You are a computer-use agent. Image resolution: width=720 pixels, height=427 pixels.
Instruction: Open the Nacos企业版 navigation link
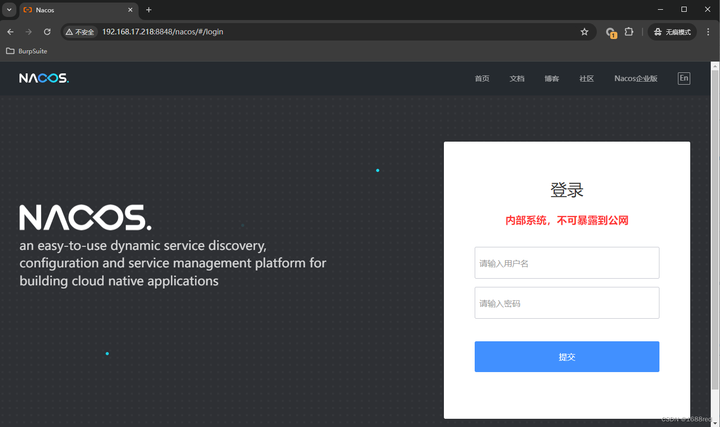[636, 79]
